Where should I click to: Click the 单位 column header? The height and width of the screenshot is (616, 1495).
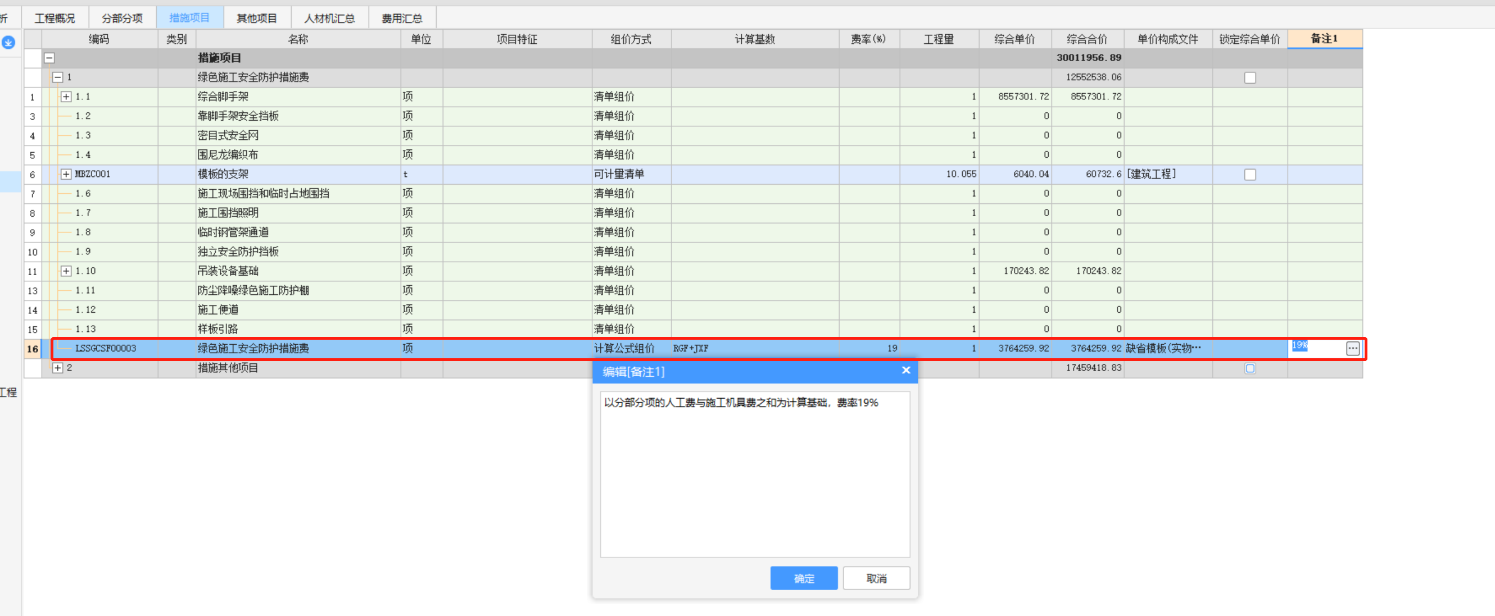pyautogui.click(x=422, y=39)
